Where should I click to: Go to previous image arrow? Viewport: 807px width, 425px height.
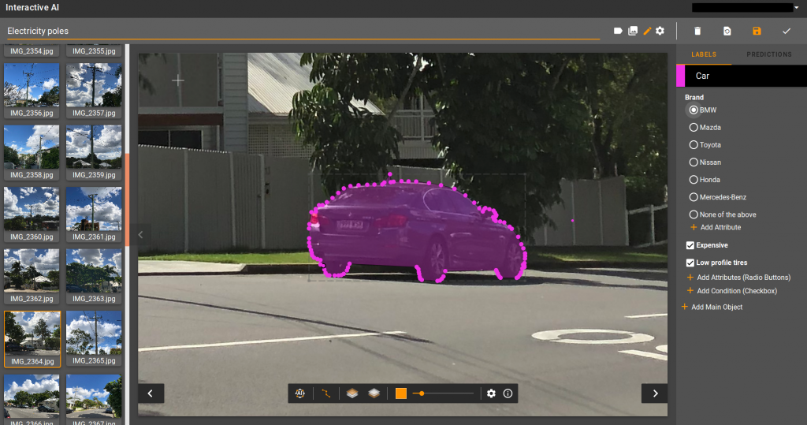[151, 393]
